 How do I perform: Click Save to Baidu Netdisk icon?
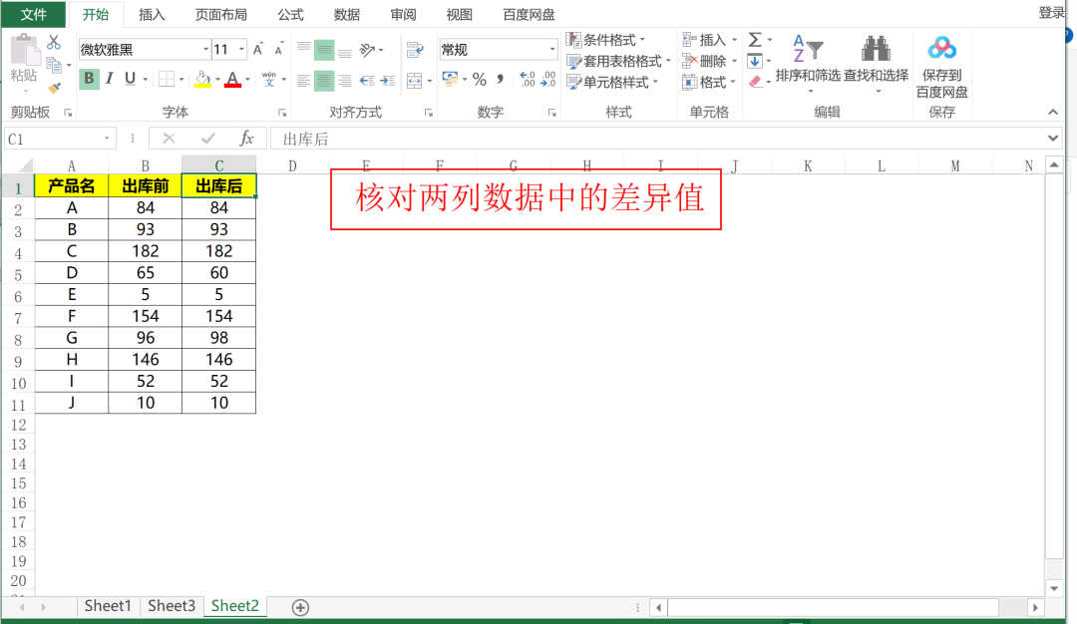click(x=941, y=49)
